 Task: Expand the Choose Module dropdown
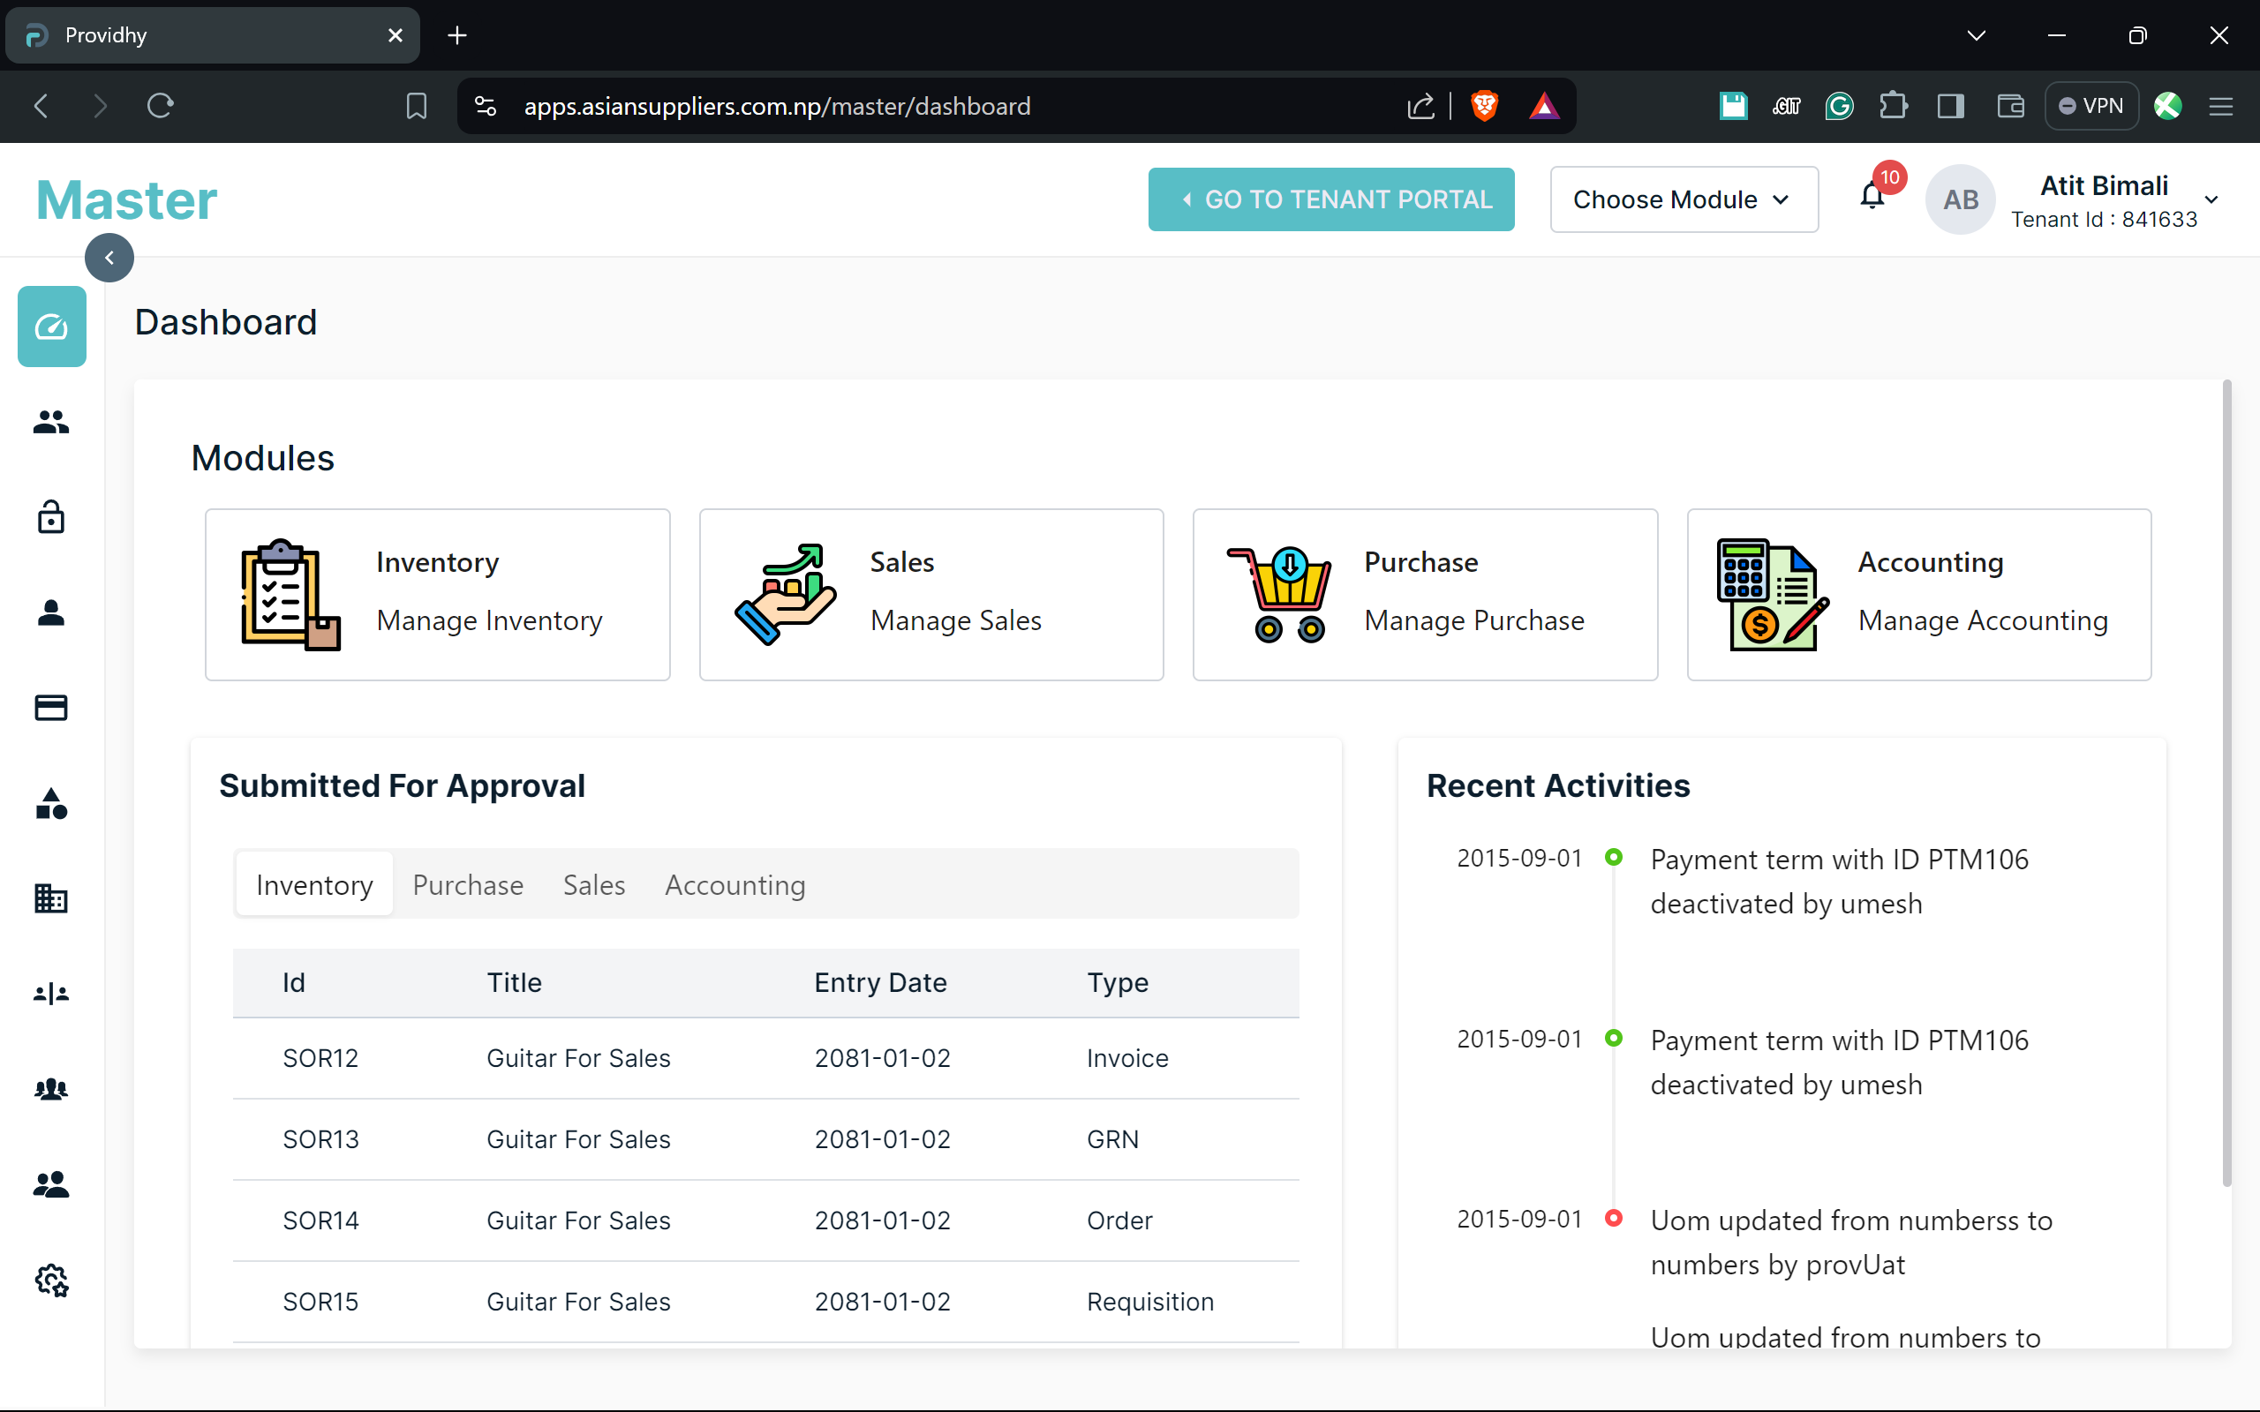[1683, 199]
